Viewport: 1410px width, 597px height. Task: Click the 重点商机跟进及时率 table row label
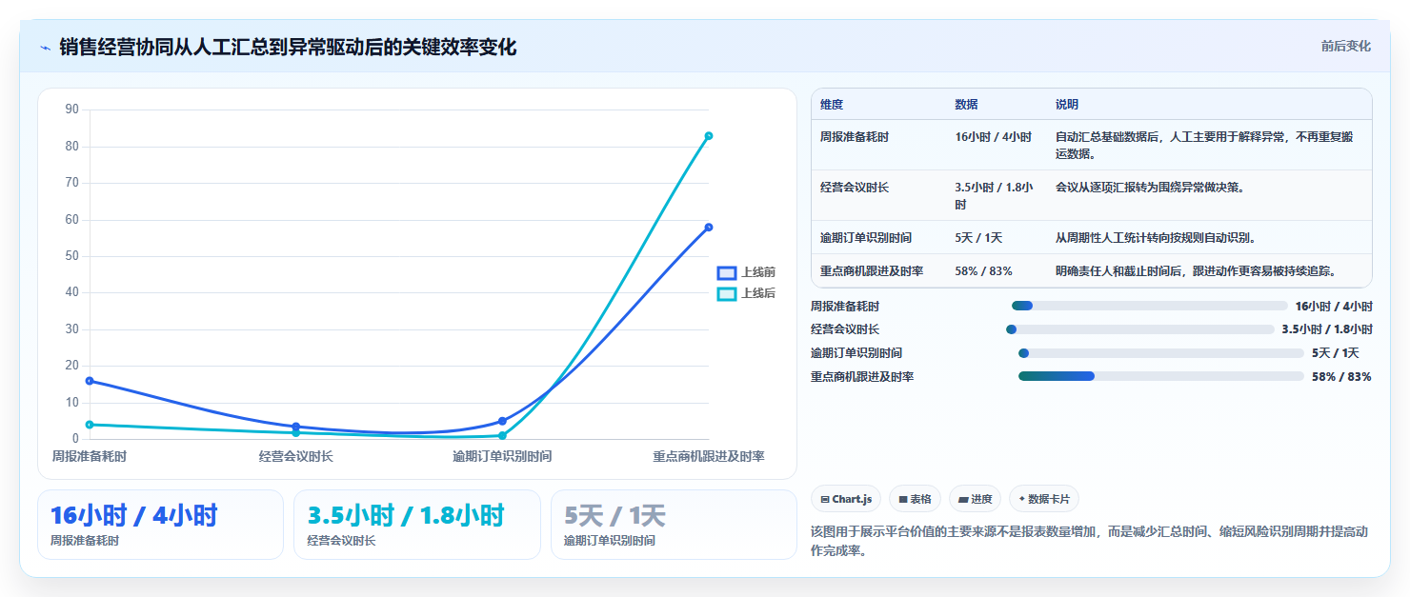[x=872, y=271]
